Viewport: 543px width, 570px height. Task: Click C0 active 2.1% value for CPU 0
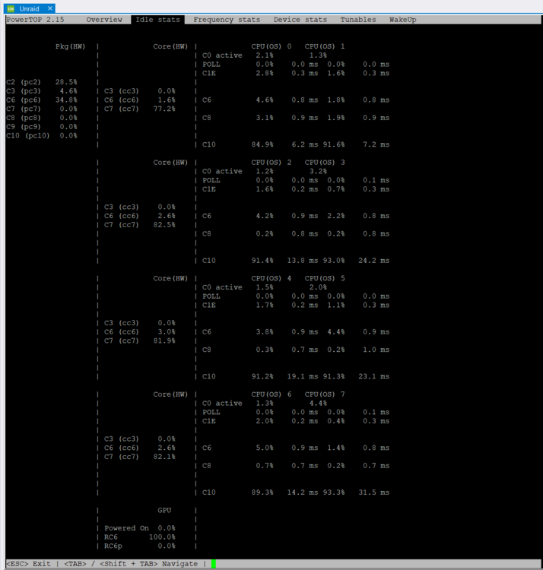(265, 55)
